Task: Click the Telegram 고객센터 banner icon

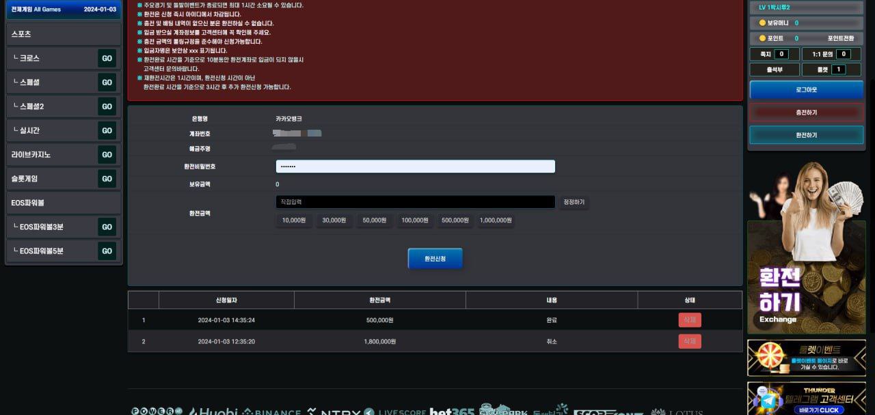Action: click(x=770, y=399)
